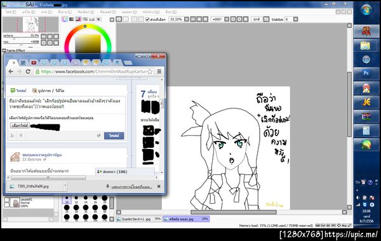Toggle the color wheel panel icon in SAI

(x=64, y=19)
